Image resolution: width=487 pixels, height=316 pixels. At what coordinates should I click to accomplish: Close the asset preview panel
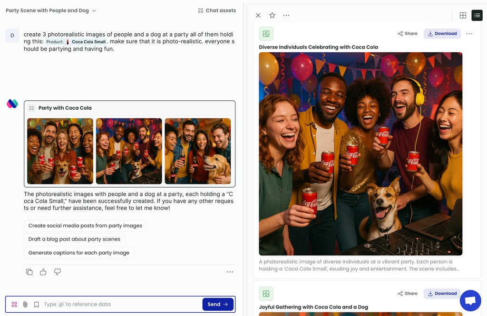click(x=258, y=15)
